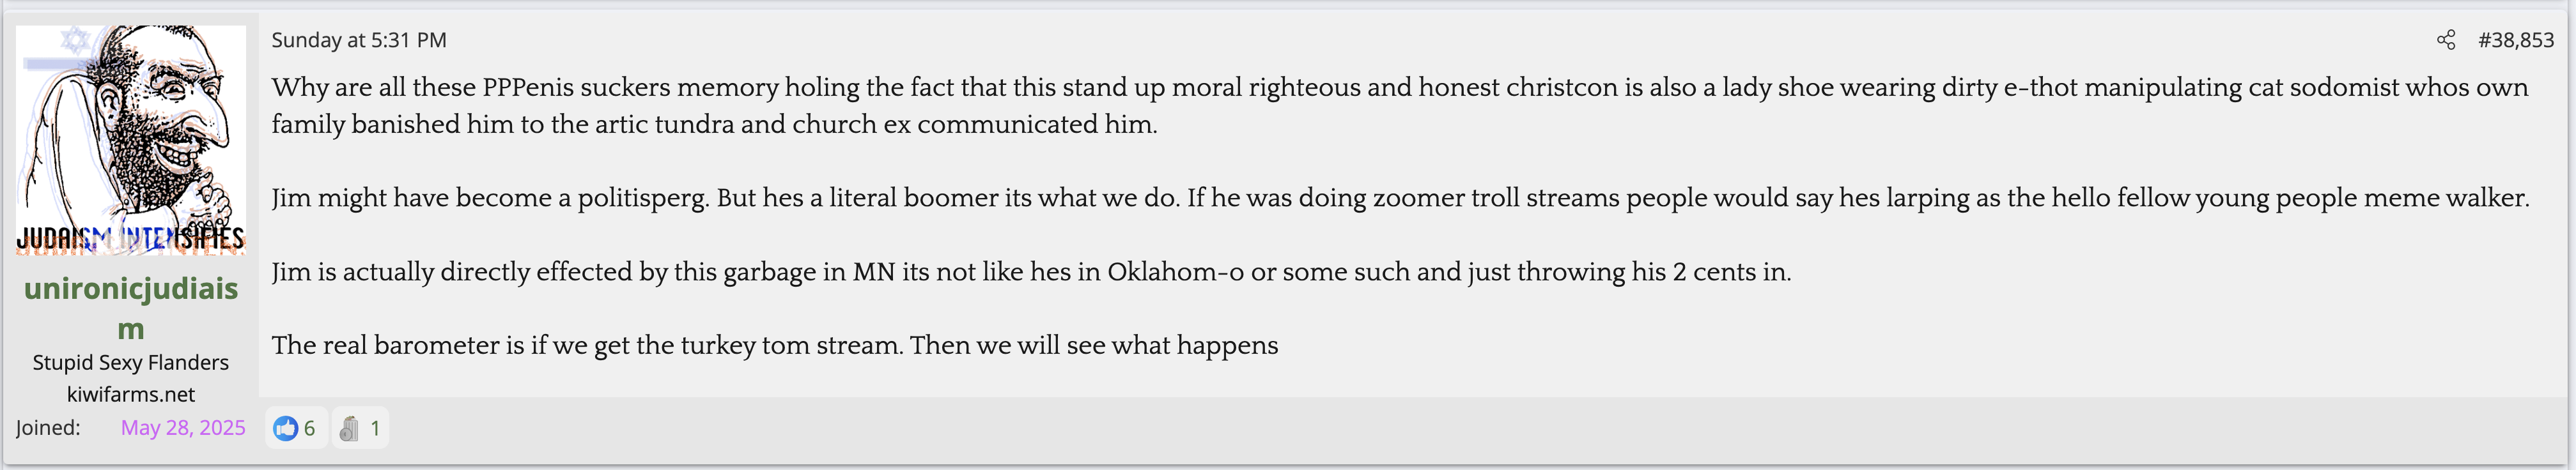This screenshot has width=2576, height=470.
Task: Click the timestamp Sunday at 5:31 PM
Action: pos(359,40)
